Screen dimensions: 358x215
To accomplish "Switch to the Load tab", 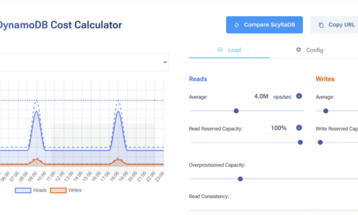I will point(229,50).
